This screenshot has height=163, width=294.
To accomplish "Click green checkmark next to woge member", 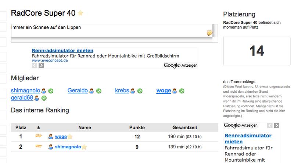I will coord(182,91).
